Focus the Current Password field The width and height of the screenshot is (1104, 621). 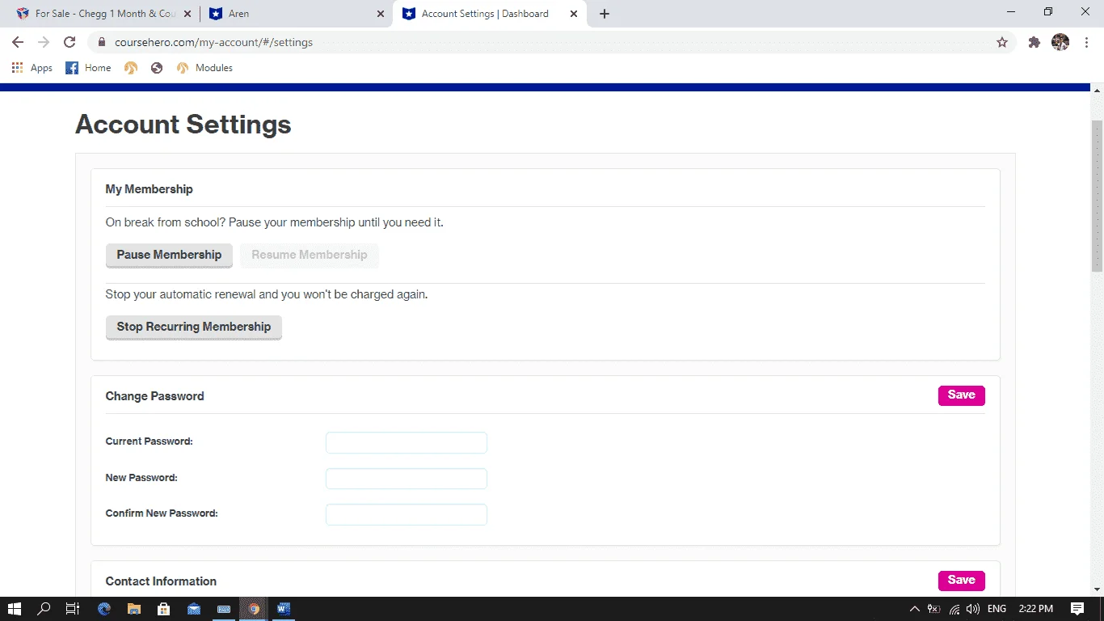click(407, 443)
